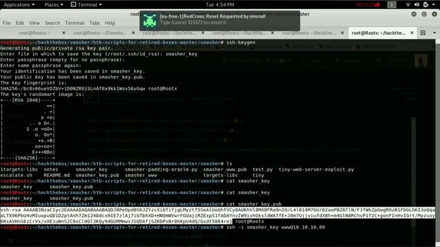This screenshot has height=247, width=440.
Task: Maximize the terminal window
Action: click(424, 14)
